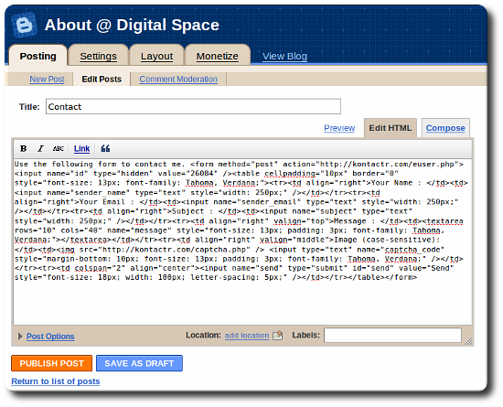503x407 pixels.
Task: Click Return to list of posts
Action: 56,381
